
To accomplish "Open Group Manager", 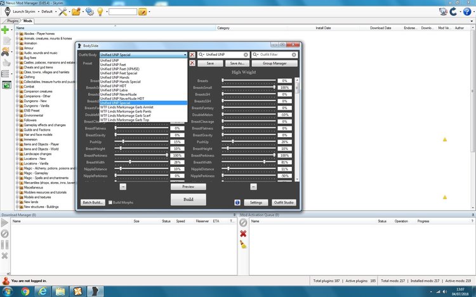I will 275,63.
